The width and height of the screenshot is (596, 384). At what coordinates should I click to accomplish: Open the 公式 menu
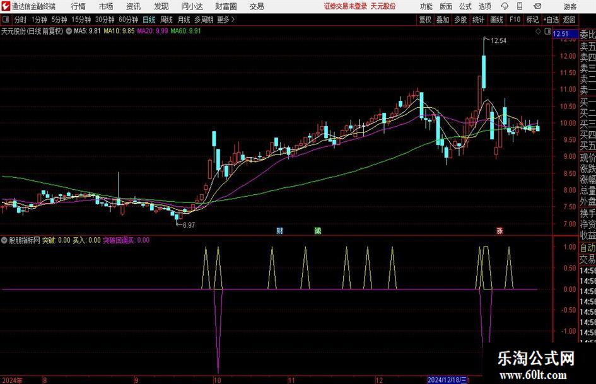(465, 6)
